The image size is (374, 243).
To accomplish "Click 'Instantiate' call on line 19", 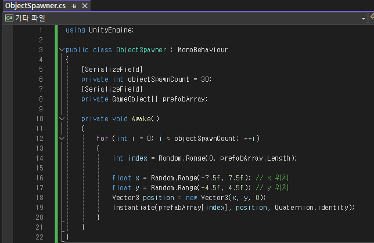I will click(x=134, y=208).
